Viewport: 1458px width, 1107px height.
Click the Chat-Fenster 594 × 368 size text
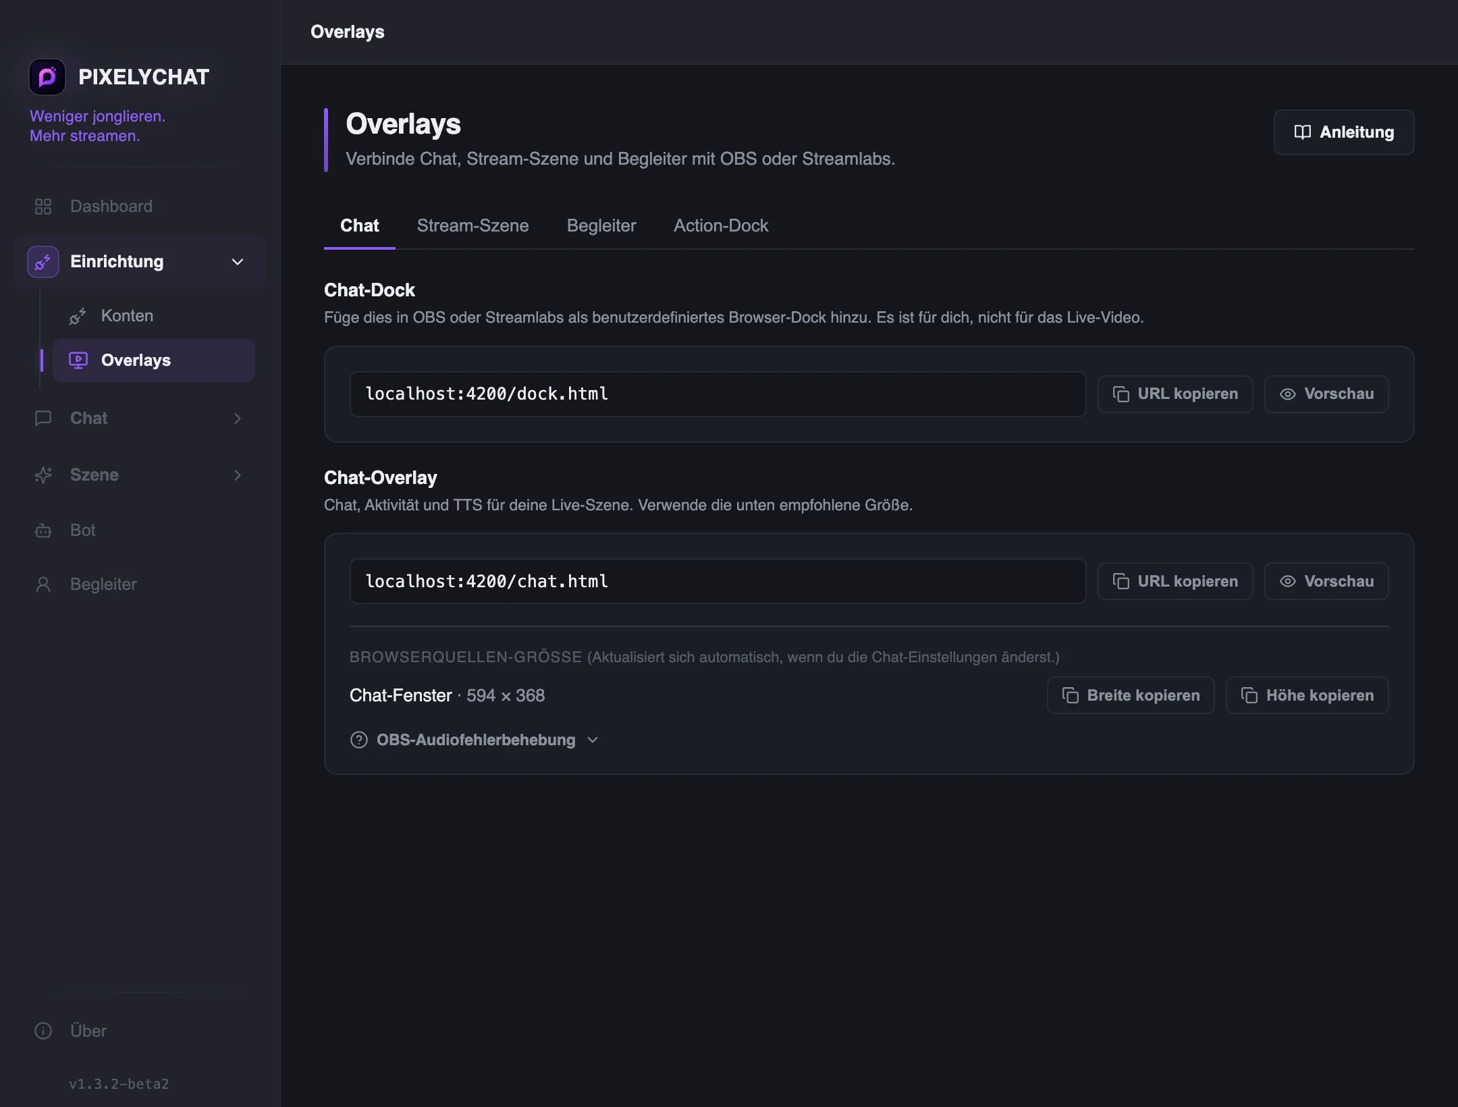coord(447,696)
